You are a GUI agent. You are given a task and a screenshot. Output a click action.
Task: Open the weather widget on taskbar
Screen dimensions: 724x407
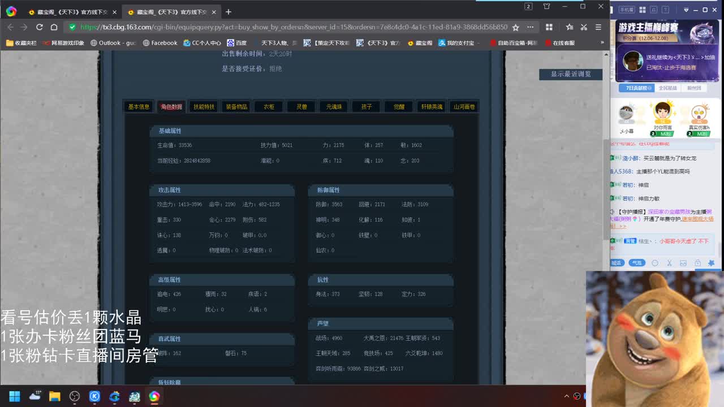(x=35, y=396)
